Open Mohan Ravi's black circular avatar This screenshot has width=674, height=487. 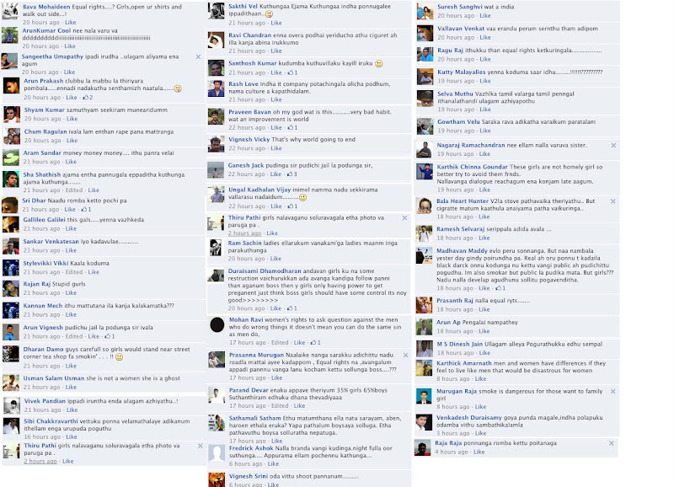point(217,325)
